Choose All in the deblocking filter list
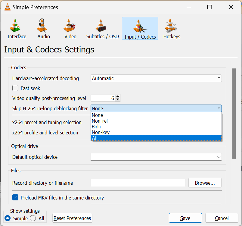242x226 pixels. pos(156,138)
